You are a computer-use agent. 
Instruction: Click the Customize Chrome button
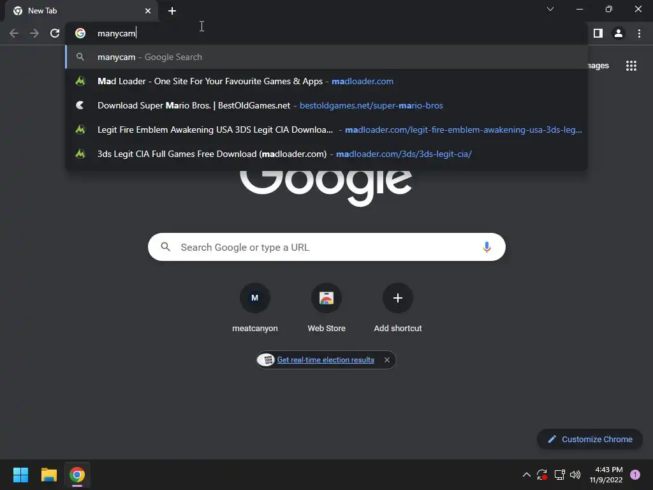(x=590, y=439)
